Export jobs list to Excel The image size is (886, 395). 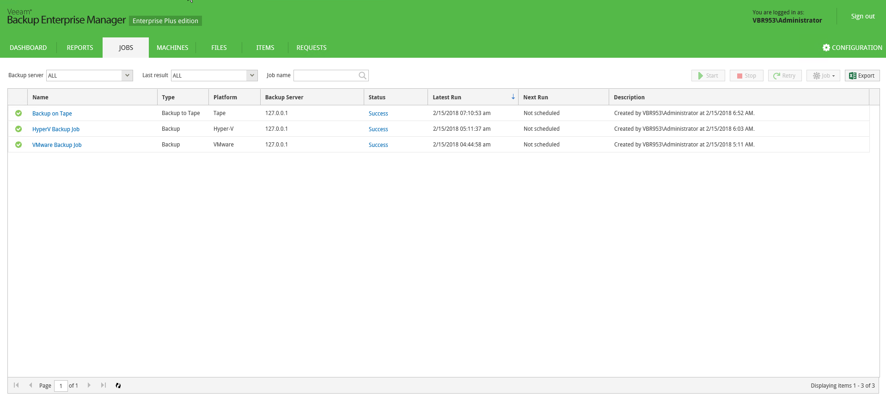862,76
